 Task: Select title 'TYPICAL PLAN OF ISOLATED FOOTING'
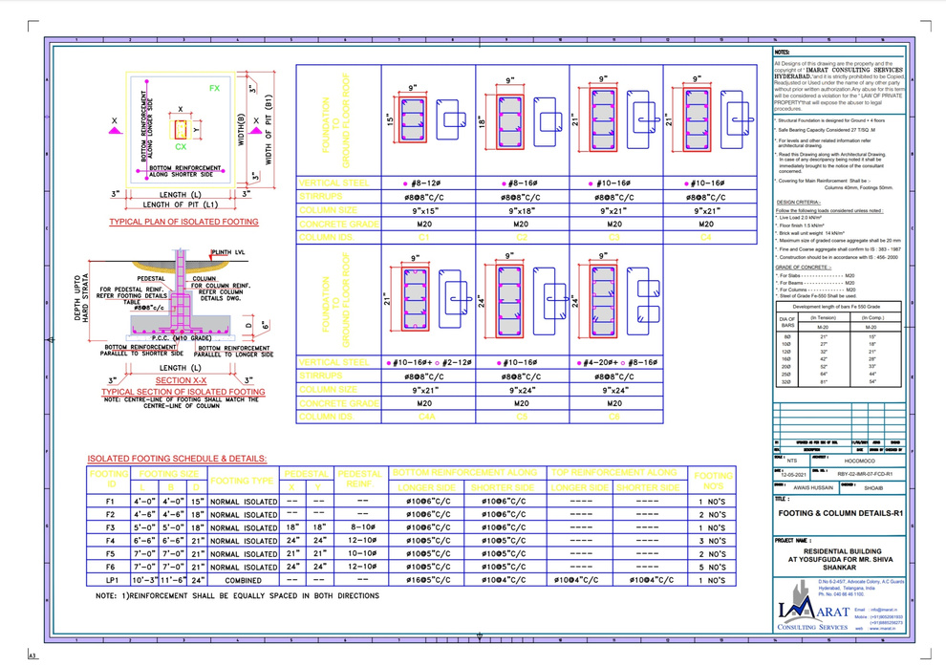184,222
